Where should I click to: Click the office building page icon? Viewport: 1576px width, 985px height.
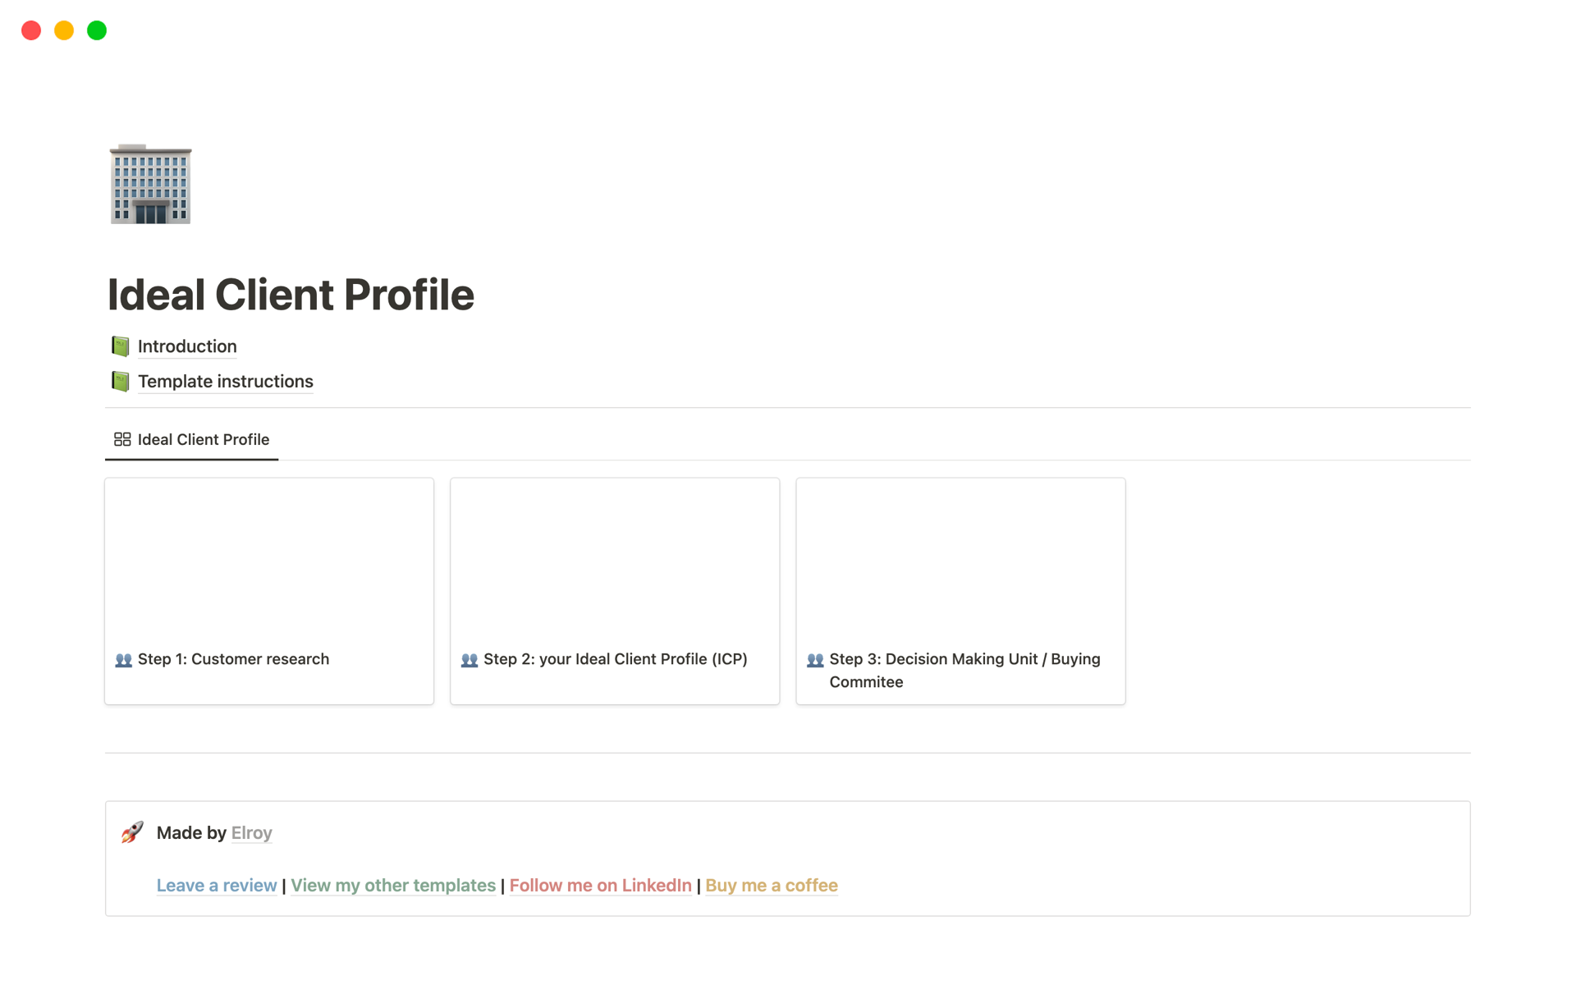pos(150,184)
